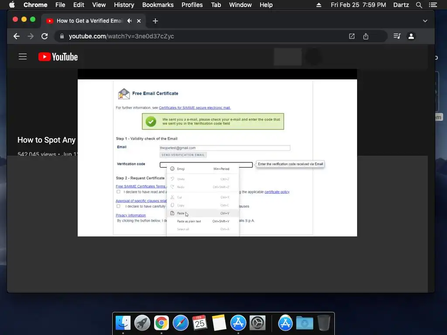Open the Help menu
Image resolution: width=447 pixels, height=335 pixels.
tap(266, 5)
